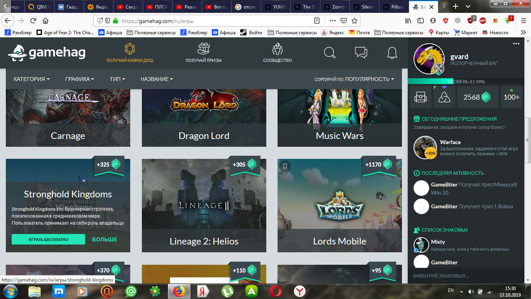
Task: Open the Firefox library
Action: coord(408,21)
